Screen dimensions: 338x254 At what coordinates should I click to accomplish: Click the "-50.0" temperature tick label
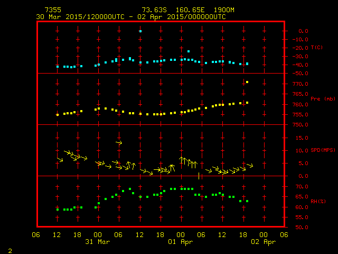pyautogui.click(x=301, y=74)
